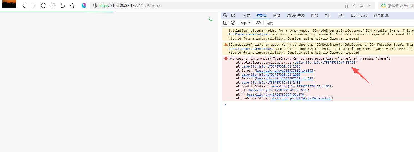Open address bar dropdown chevron
This screenshot has height=152, width=414.
pos(368,6)
